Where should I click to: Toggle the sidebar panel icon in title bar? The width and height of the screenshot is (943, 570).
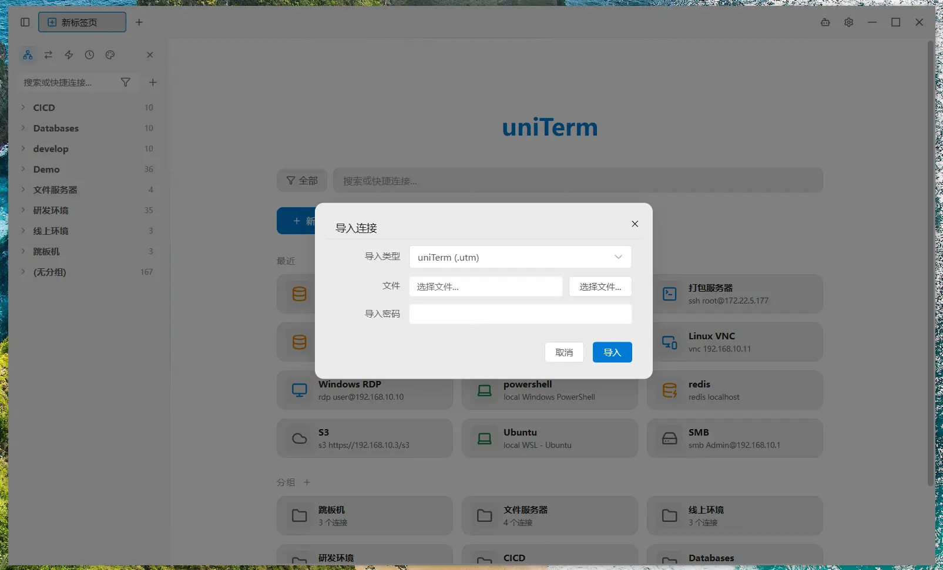click(x=25, y=22)
